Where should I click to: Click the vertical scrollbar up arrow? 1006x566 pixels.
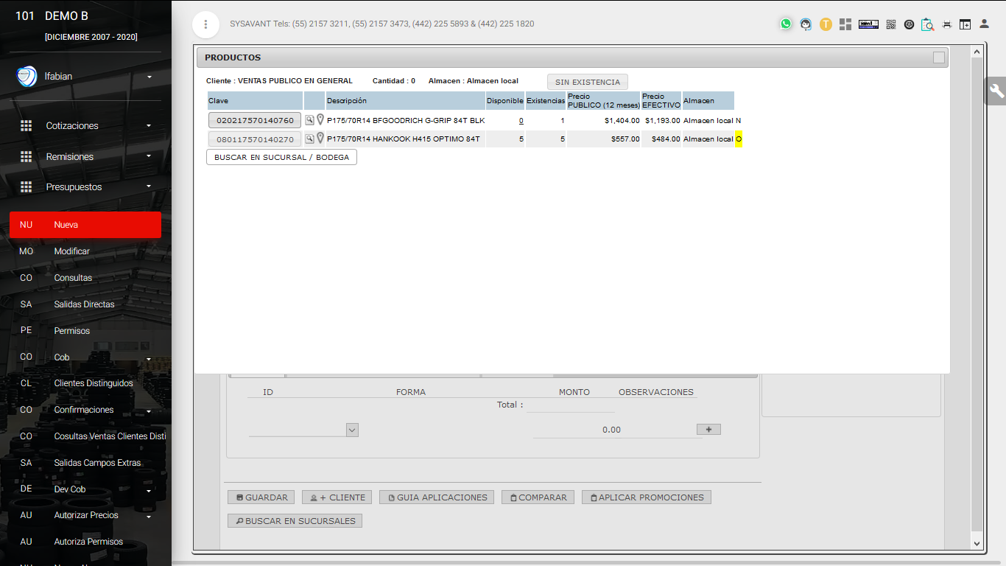click(x=977, y=52)
